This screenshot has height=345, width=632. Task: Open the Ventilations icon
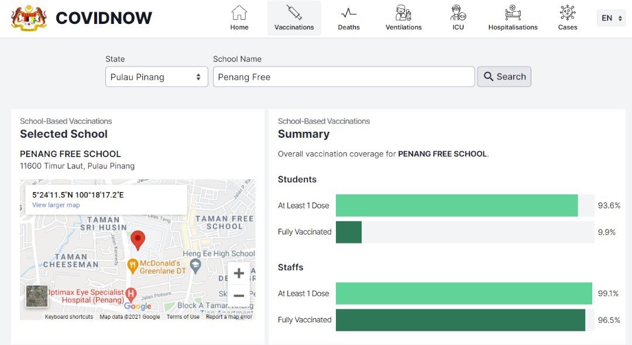[x=403, y=13]
